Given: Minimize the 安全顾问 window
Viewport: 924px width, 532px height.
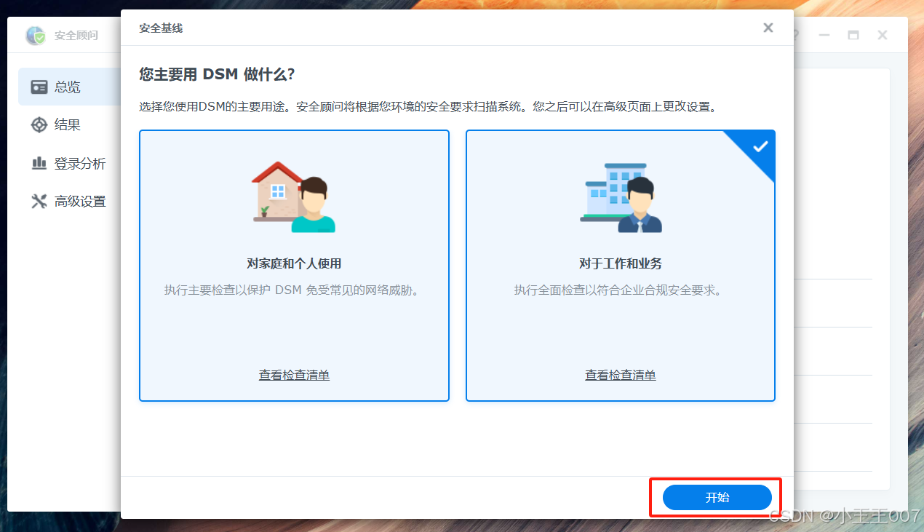Looking at the screenshot, I should 824,35.
